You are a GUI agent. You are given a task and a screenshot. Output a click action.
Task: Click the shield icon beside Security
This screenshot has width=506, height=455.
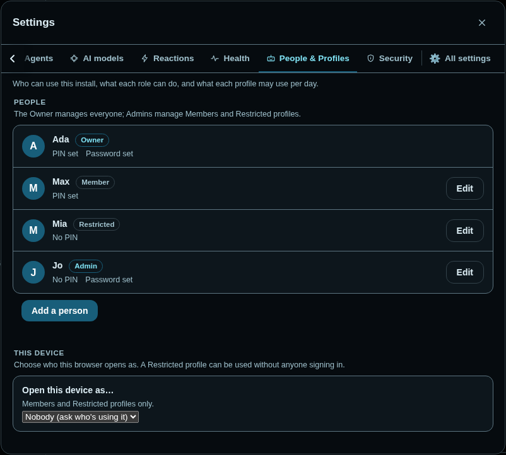pos(370,59)
